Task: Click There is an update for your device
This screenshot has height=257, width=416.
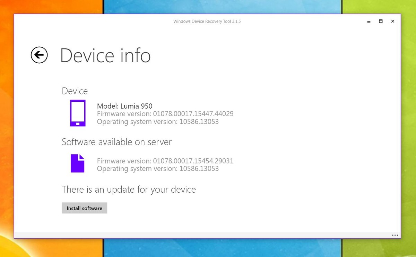Action: point(129,190)
